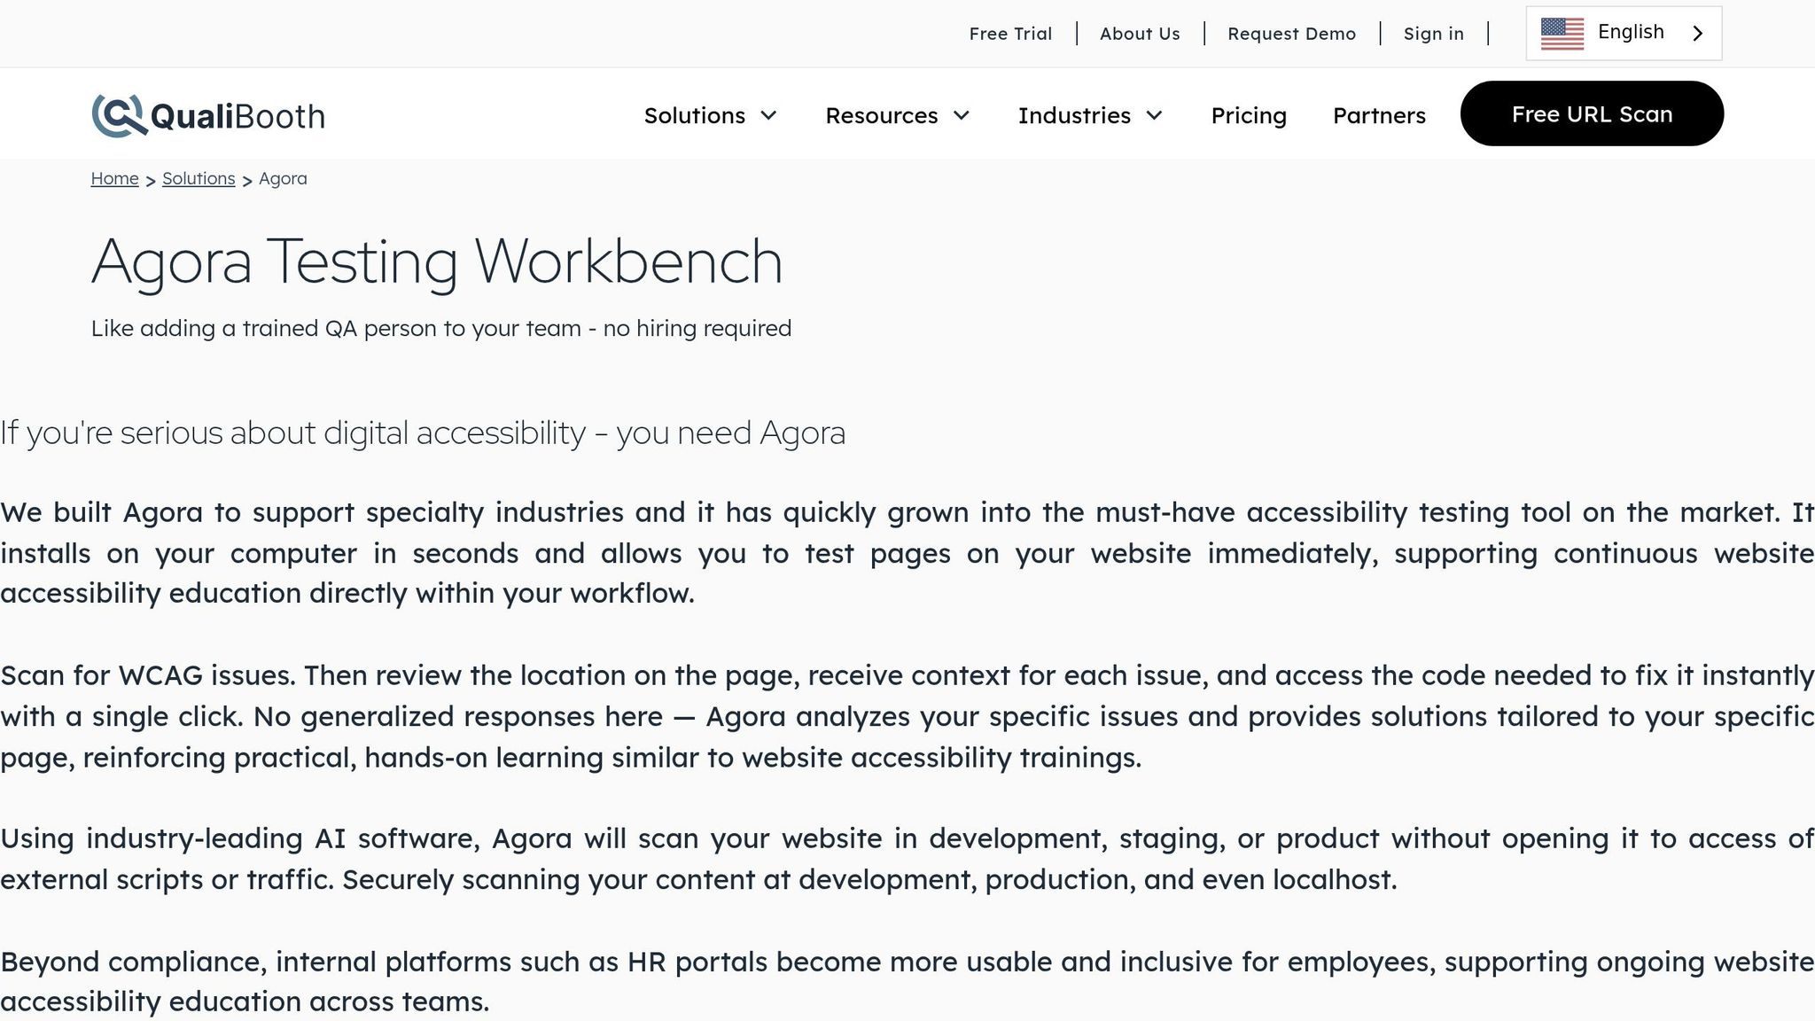Click Request Demo in top bar
The height and width of the screenshot is (1021, 1815).
1291,34
